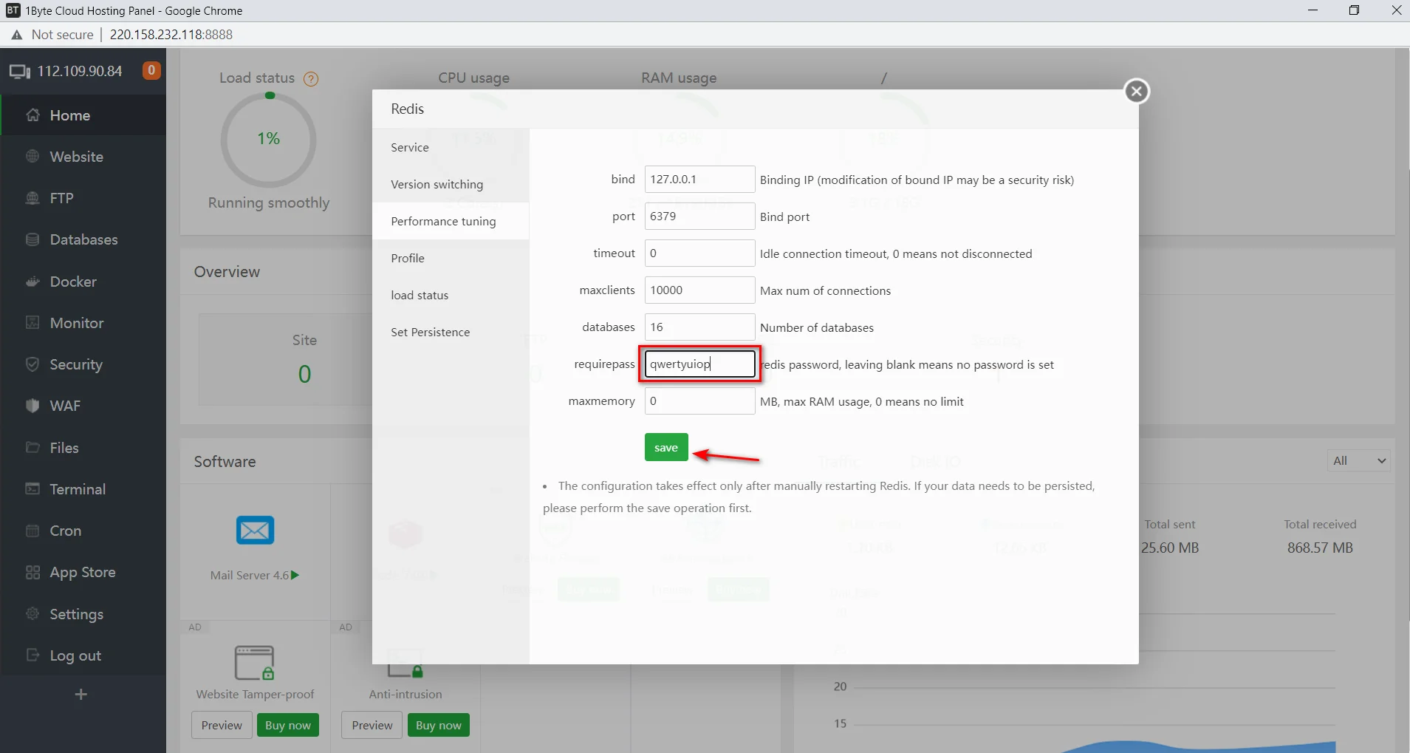Click the App Store grid icon
This screenshot has width=1410, height=753.
point(32,572)
